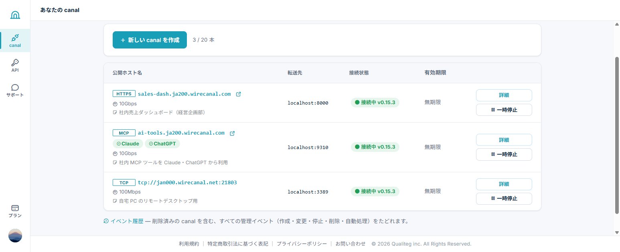Open the プライバシーポリシー footer link
The image size is (620, 252).
[x=302, y=244]
